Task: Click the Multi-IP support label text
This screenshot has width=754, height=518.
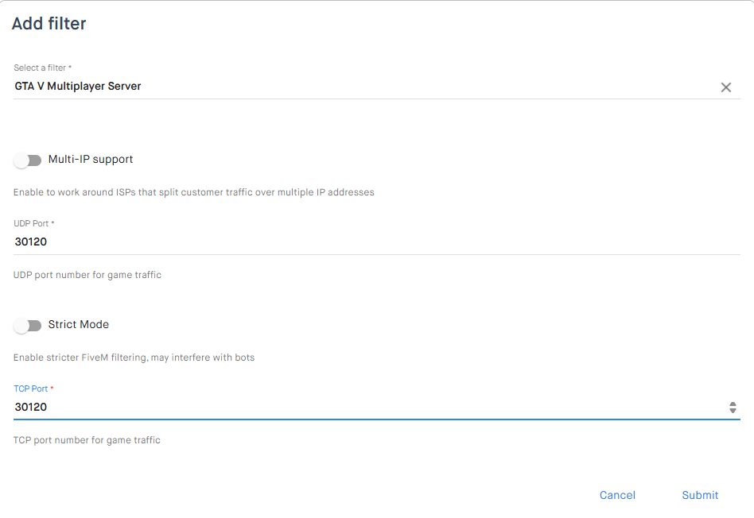Action: click(x=91, y=160)
